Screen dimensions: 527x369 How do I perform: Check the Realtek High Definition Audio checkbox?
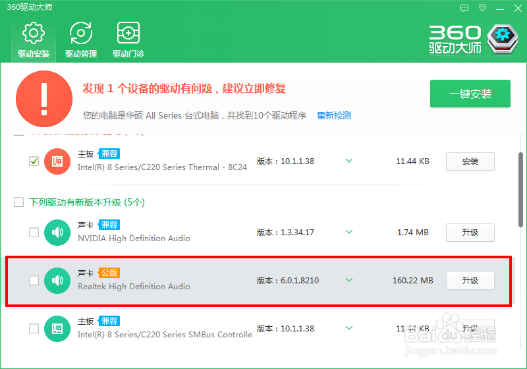pos(34,280)
